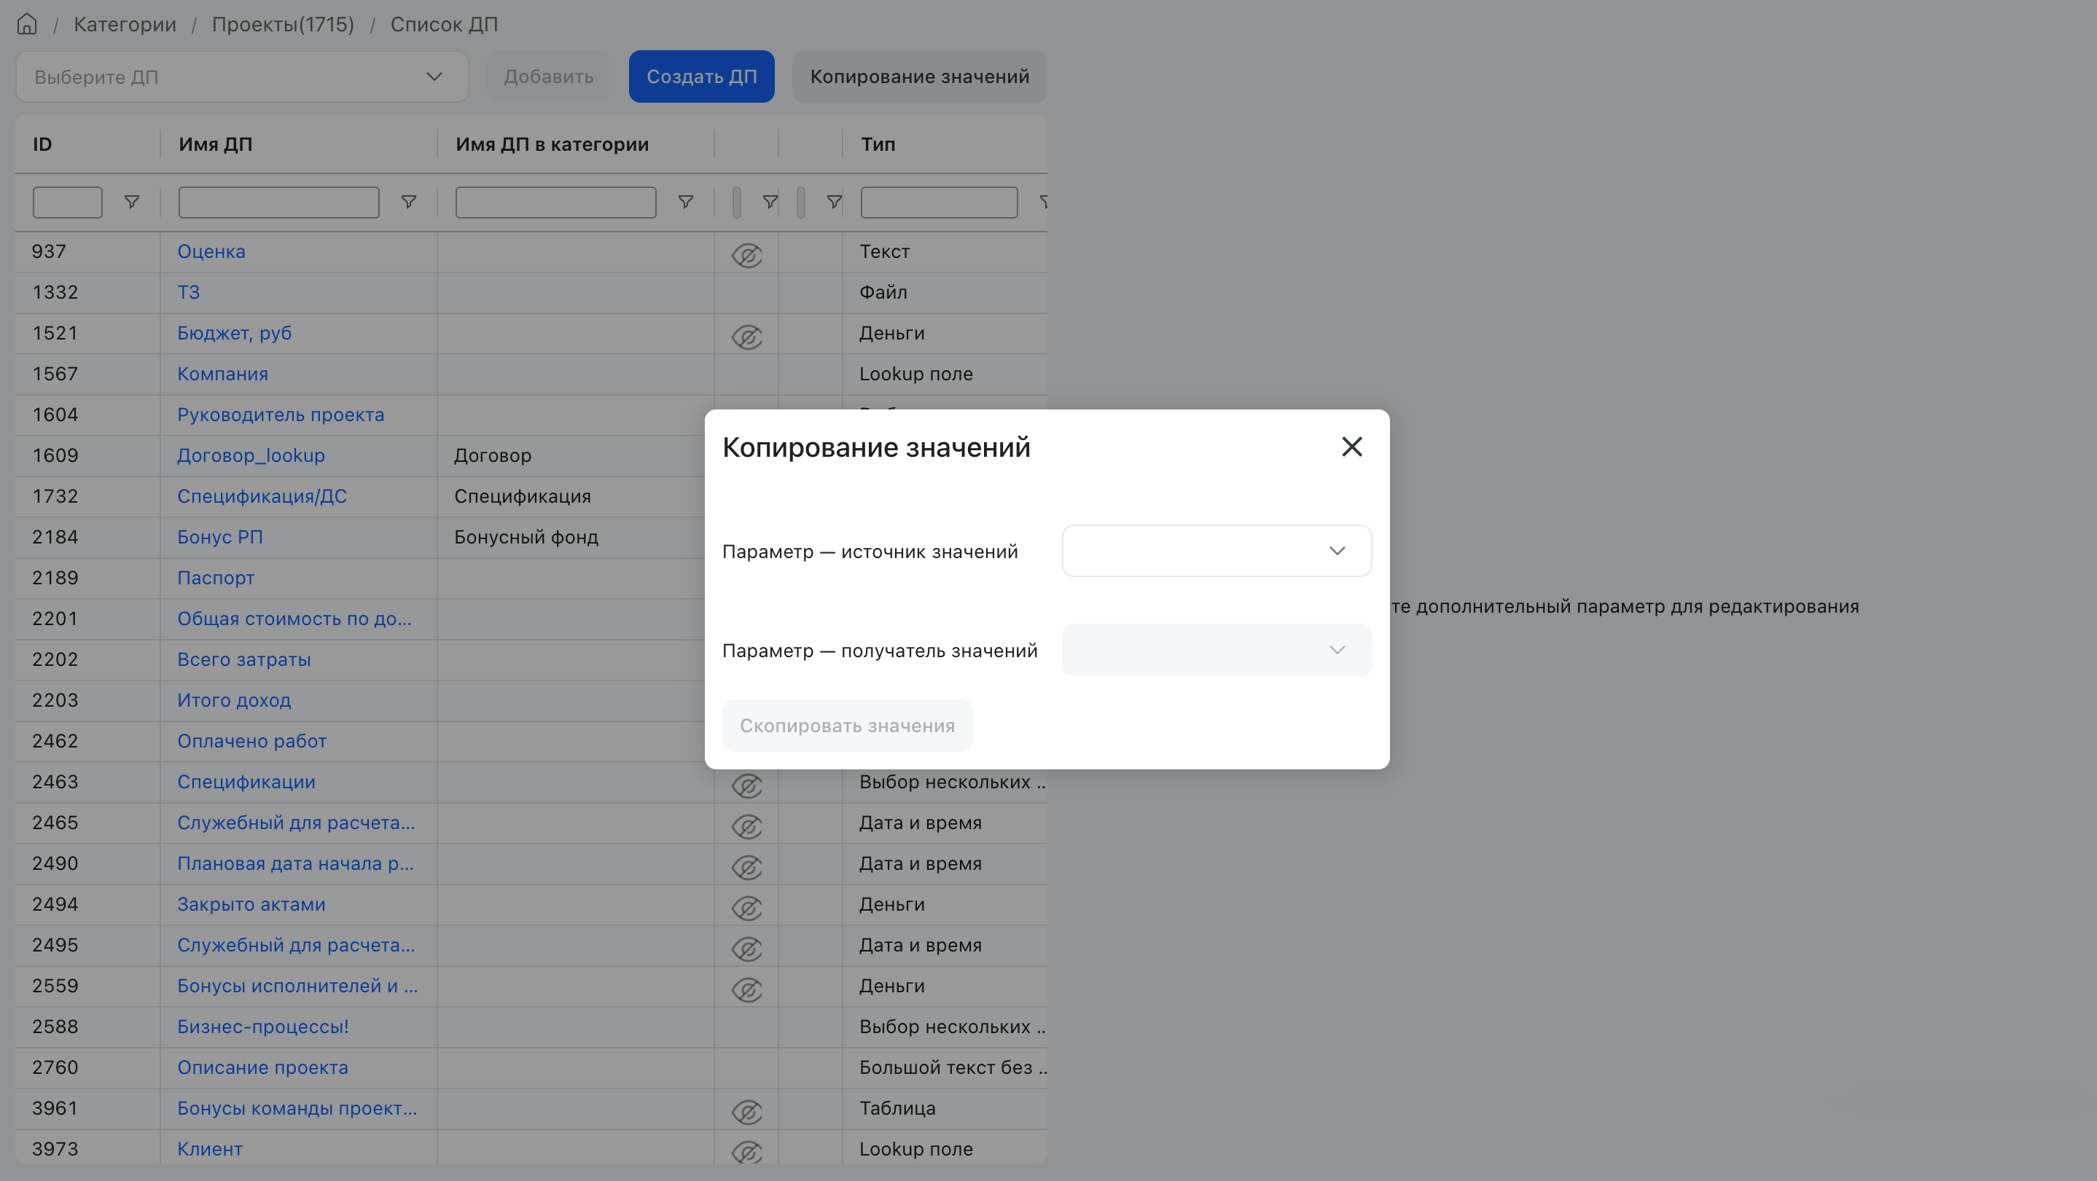Open Параметр — источник значений dropdown
This screenshot has height=1181, width=2097.
pyautogui.click(x=1217, y=551)
